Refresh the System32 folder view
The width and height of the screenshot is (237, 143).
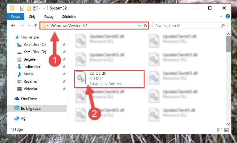(145, 26)
